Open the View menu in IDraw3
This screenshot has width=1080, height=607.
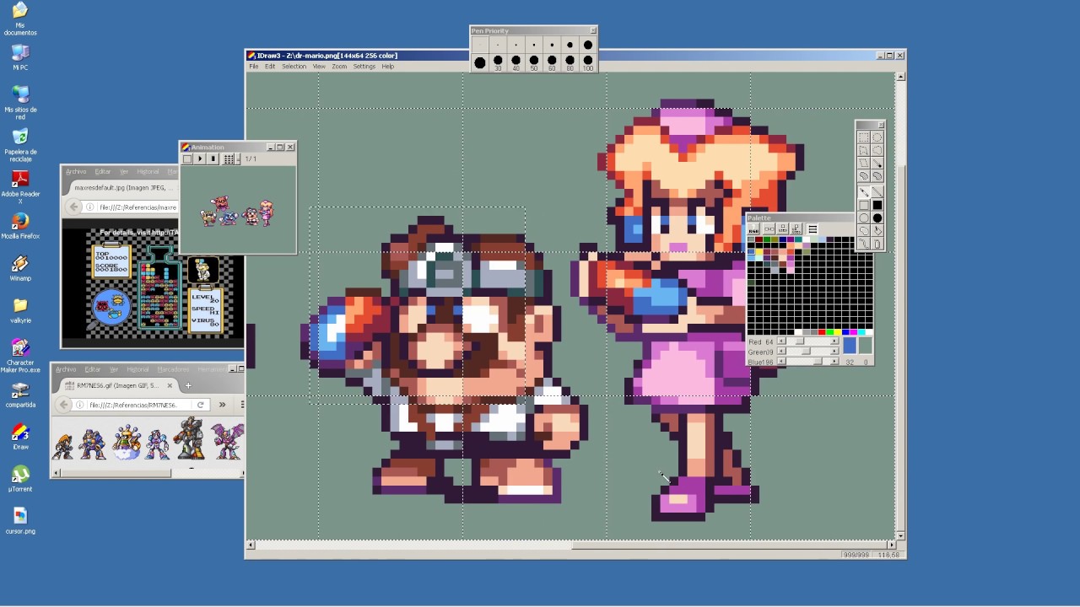(319, 67)
